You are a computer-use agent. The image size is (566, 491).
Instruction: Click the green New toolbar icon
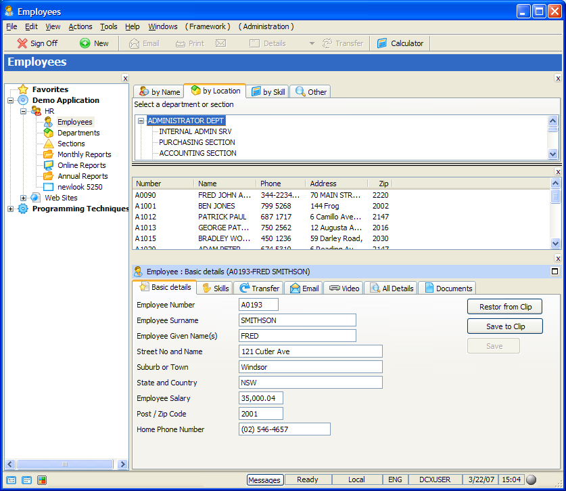(x=85, y=43)
